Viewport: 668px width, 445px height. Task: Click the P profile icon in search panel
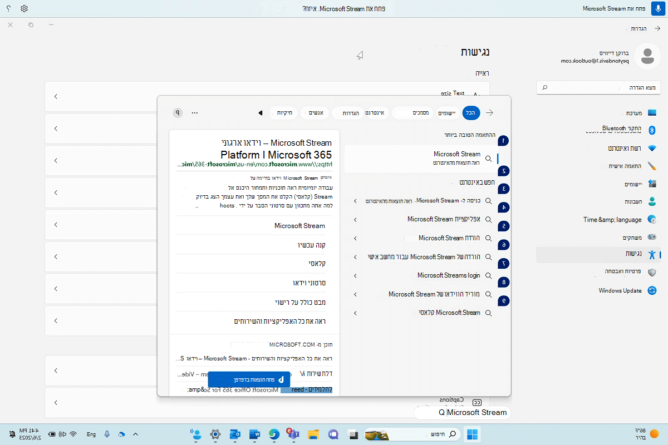[x=178, y=112]
